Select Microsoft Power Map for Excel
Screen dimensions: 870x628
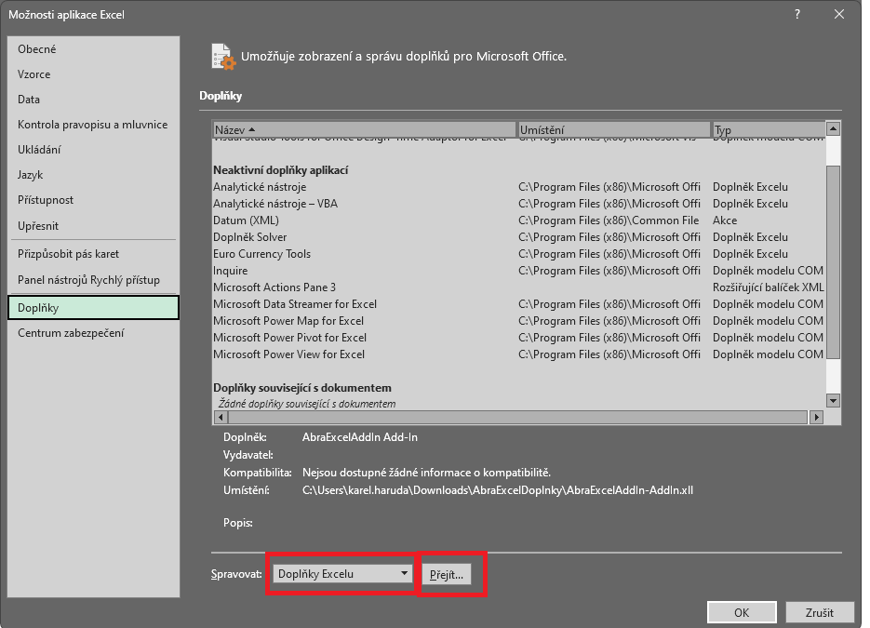click(x=518, y=321)
